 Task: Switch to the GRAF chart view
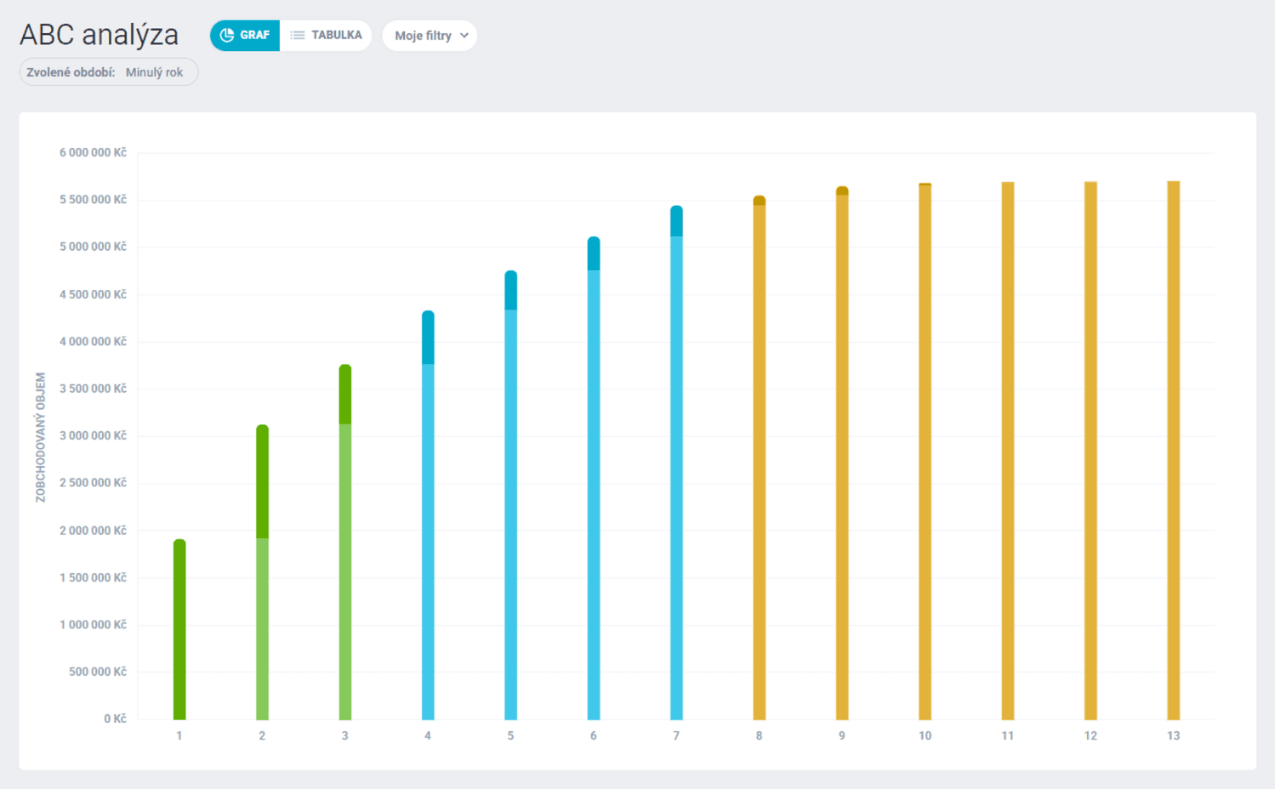coord(245,36)
